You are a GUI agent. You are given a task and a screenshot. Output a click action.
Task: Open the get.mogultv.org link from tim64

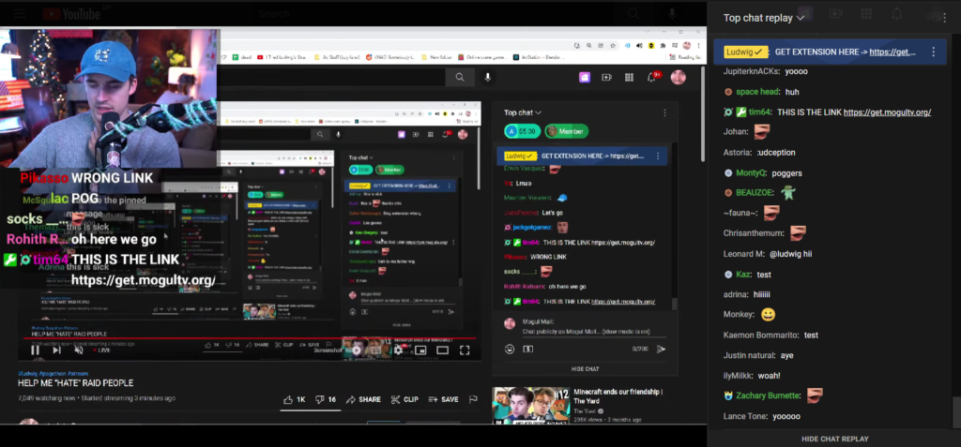887,112
